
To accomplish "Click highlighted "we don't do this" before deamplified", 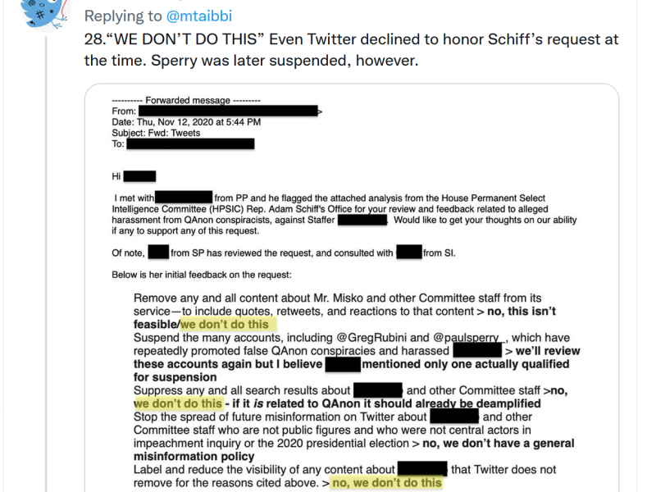I will [178, 403].
